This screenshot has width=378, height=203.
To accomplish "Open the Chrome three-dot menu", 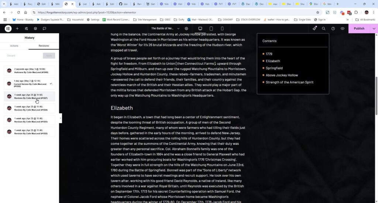I will click(x=374, y=12).
